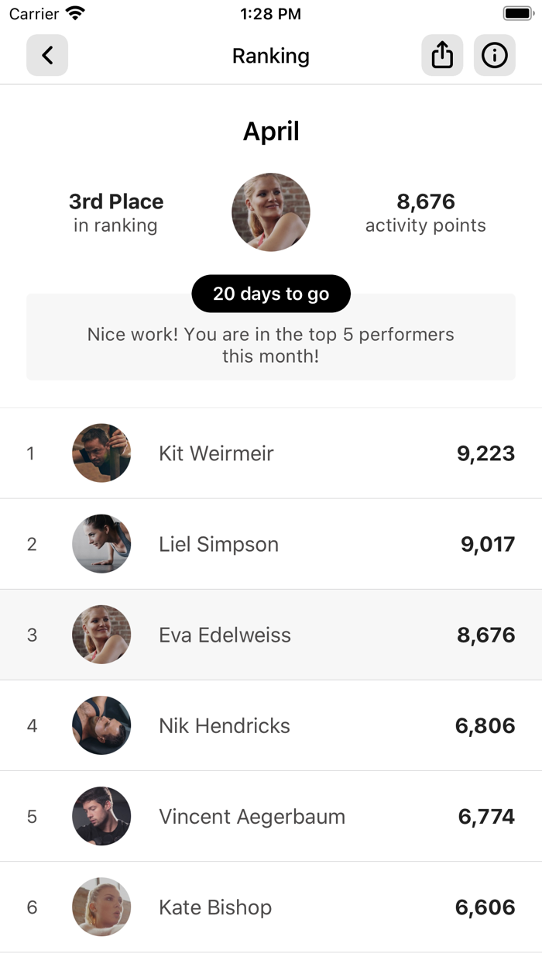The image size is (542, 964).
Task: Tap April to change the month
Action: [x=271, y=130]
